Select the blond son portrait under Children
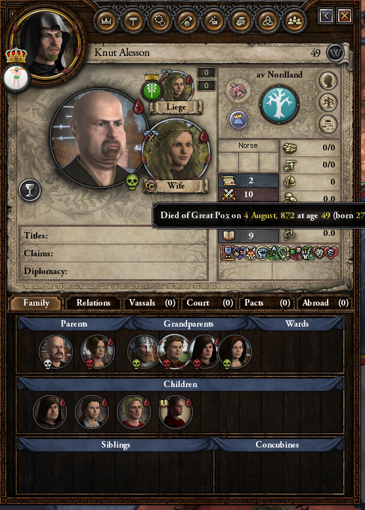 [133, 412]
